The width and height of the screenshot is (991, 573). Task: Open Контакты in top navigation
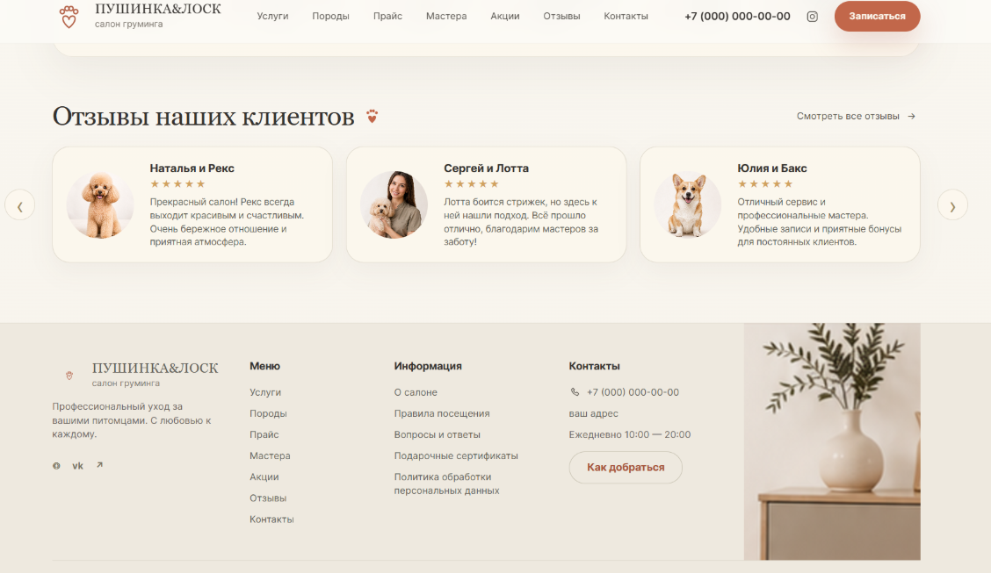(x=626, y=17)
